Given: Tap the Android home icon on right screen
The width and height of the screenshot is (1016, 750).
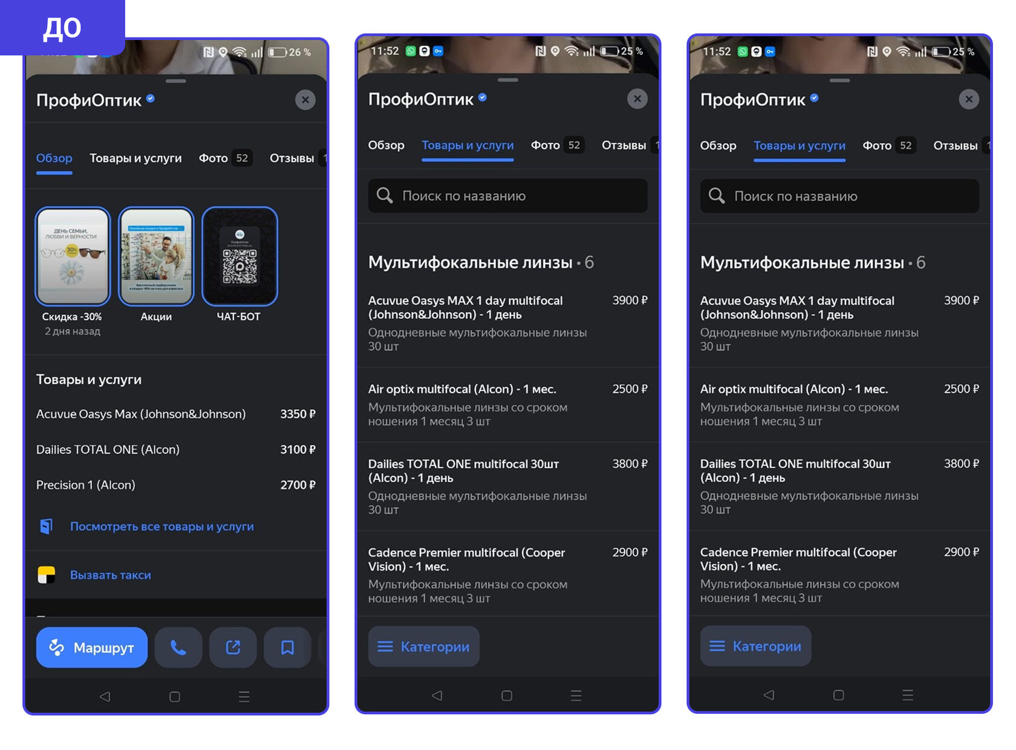Looking at the screenshot, I should [839, 695].
